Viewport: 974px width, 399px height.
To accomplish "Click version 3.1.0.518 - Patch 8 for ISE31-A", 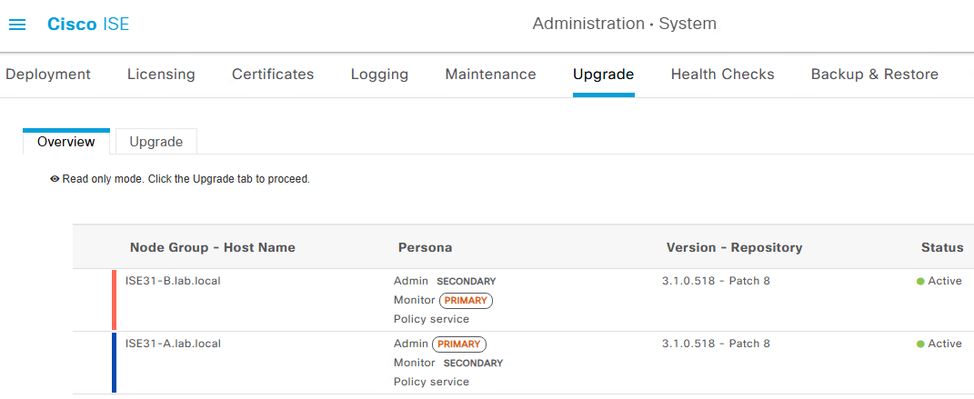I will 717,344.
